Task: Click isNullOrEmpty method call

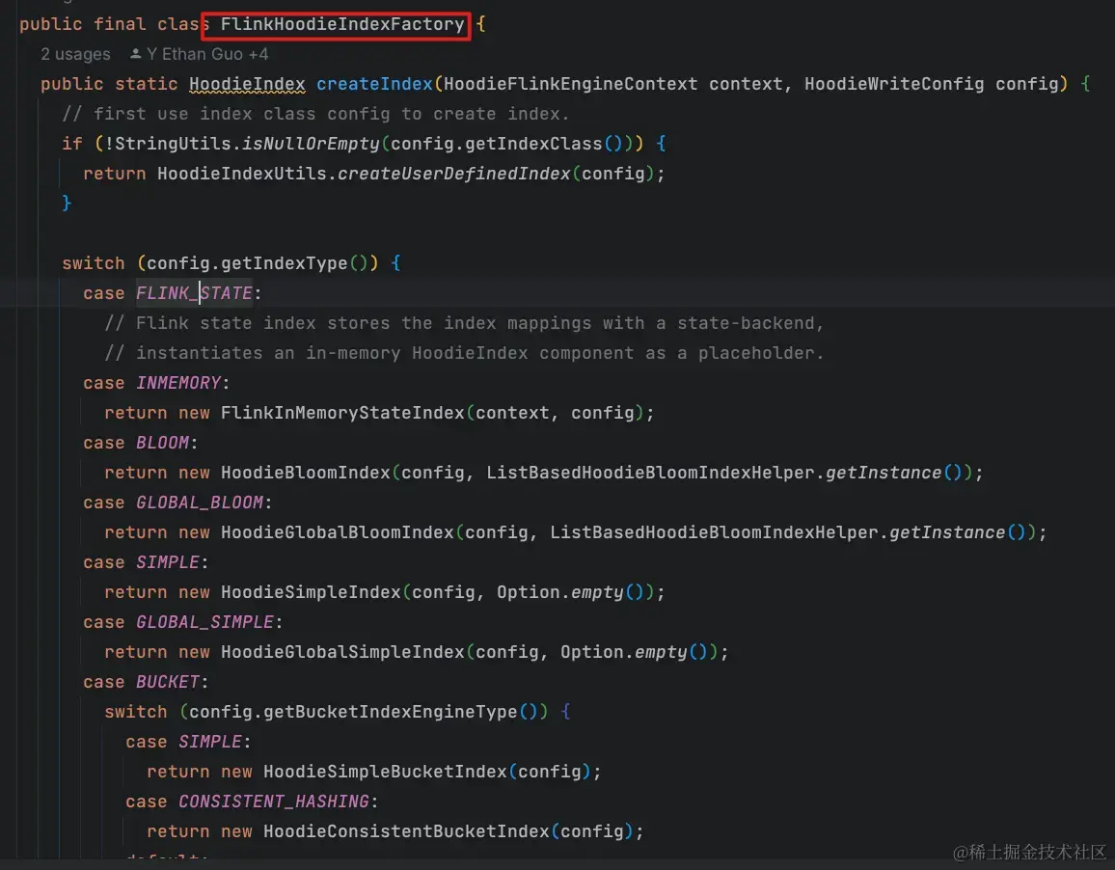Action: (x=311, y=144)
